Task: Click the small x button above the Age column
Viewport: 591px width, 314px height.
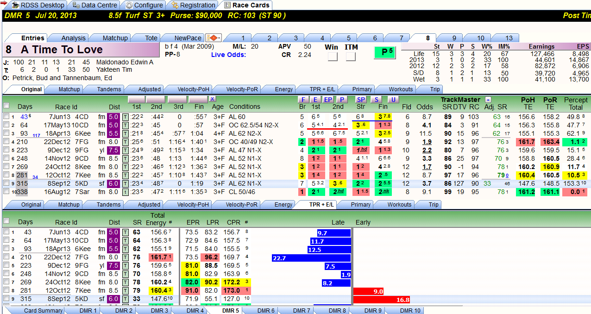Action: tap(212, 99)
